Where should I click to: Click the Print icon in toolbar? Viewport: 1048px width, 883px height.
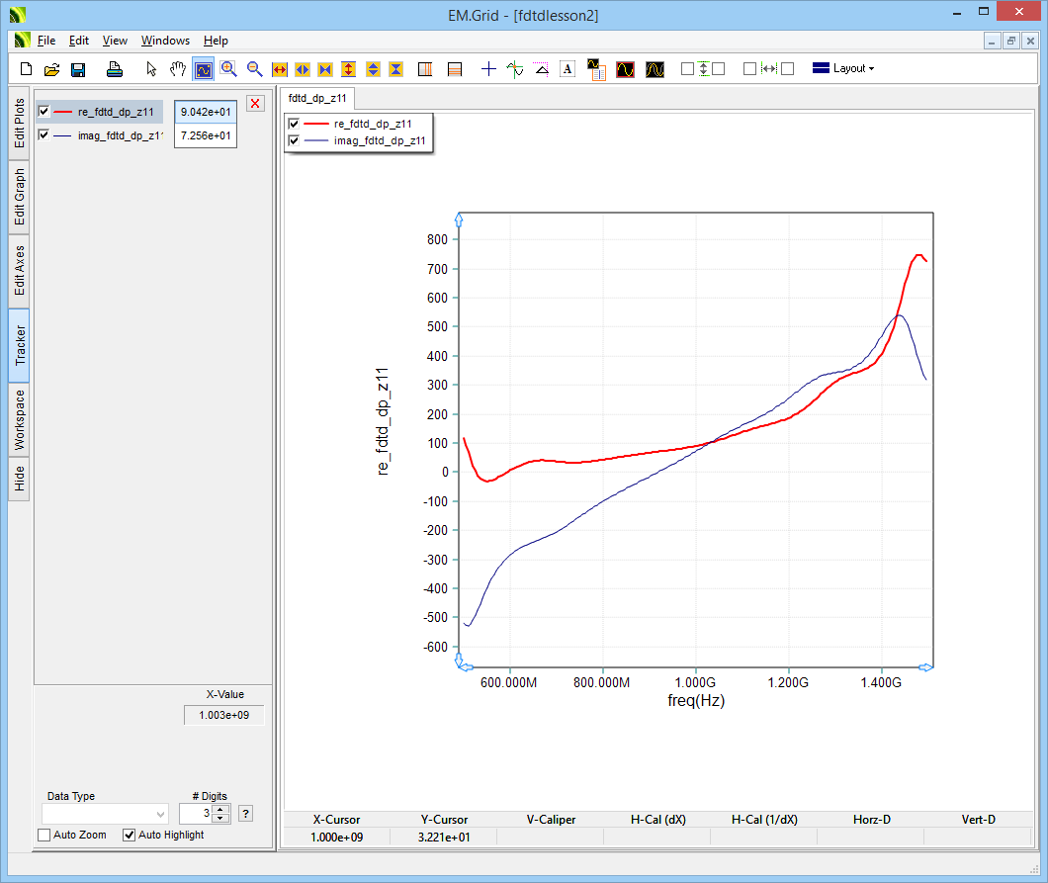pos(115,69)
